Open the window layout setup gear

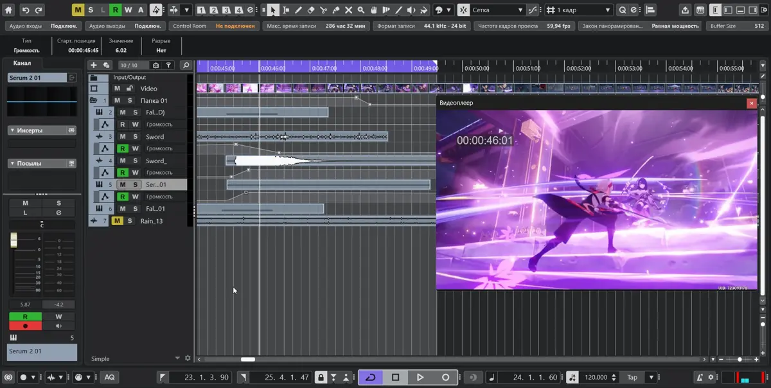(x=763, y=10)
